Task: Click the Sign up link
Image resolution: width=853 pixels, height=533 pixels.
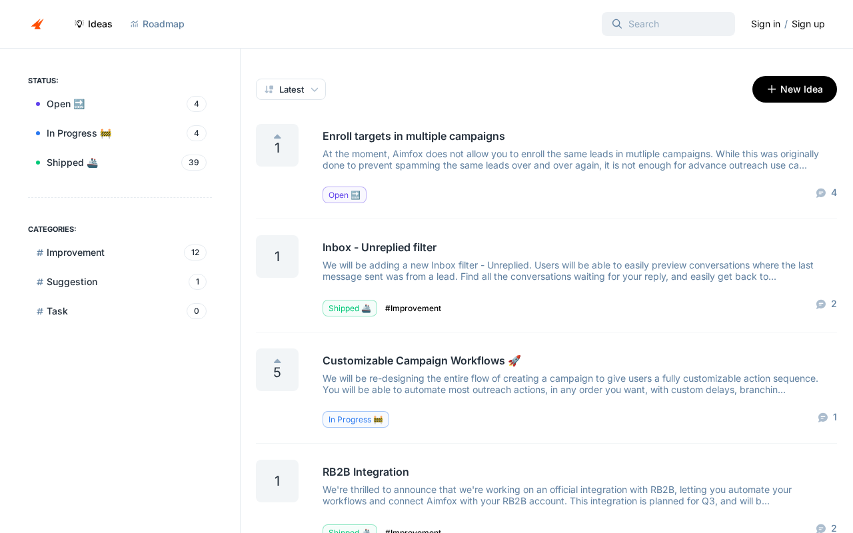Action: click(x=808, y=24)
